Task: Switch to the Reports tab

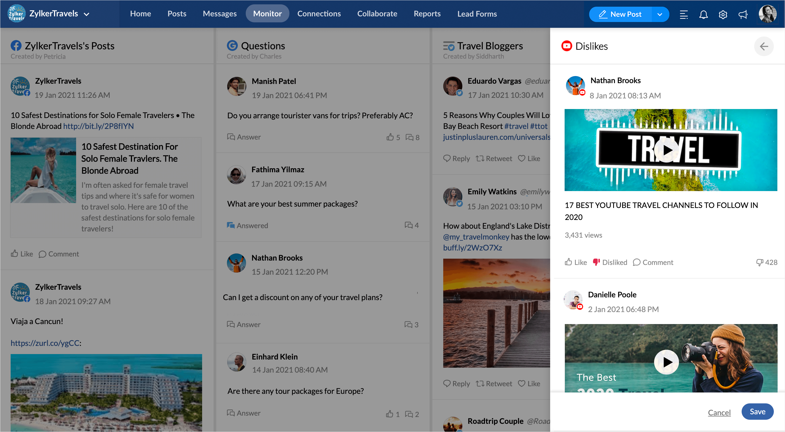Action: point(427,14)
